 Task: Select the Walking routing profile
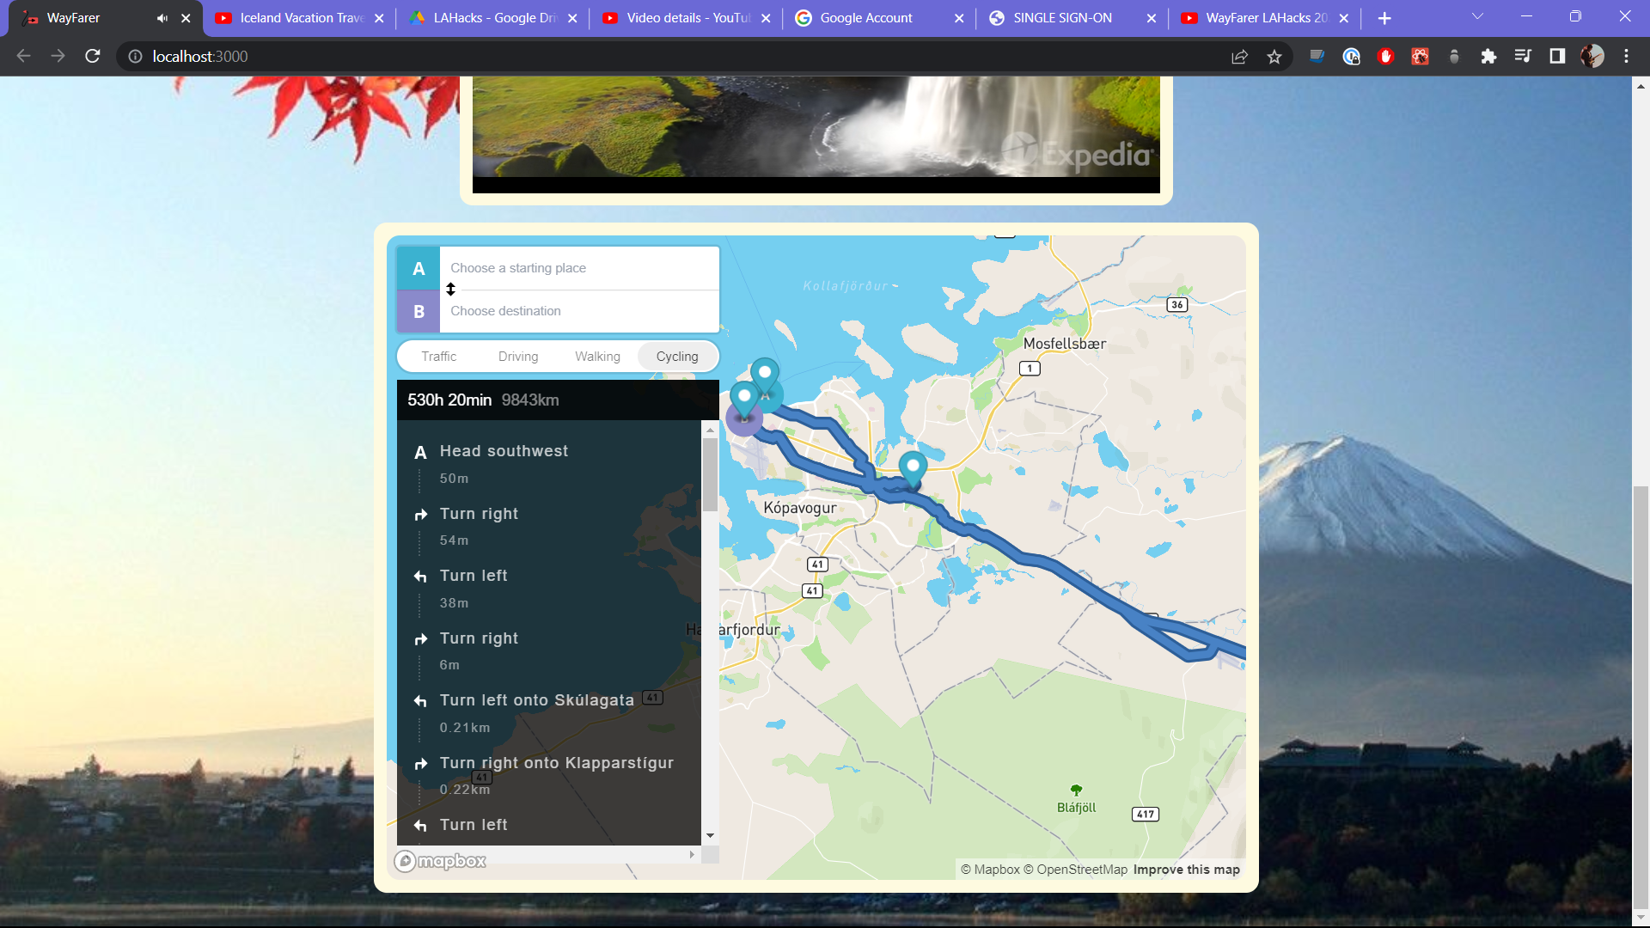coord(597,357)
